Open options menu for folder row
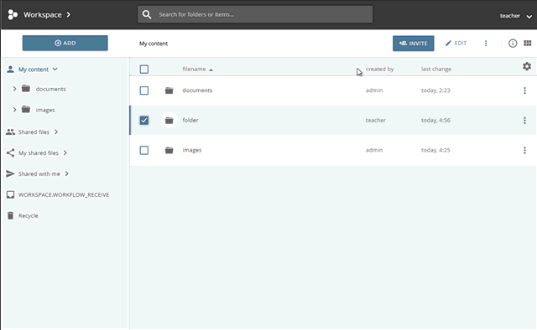This screenshot has width=537, height=330. [524, 120]
